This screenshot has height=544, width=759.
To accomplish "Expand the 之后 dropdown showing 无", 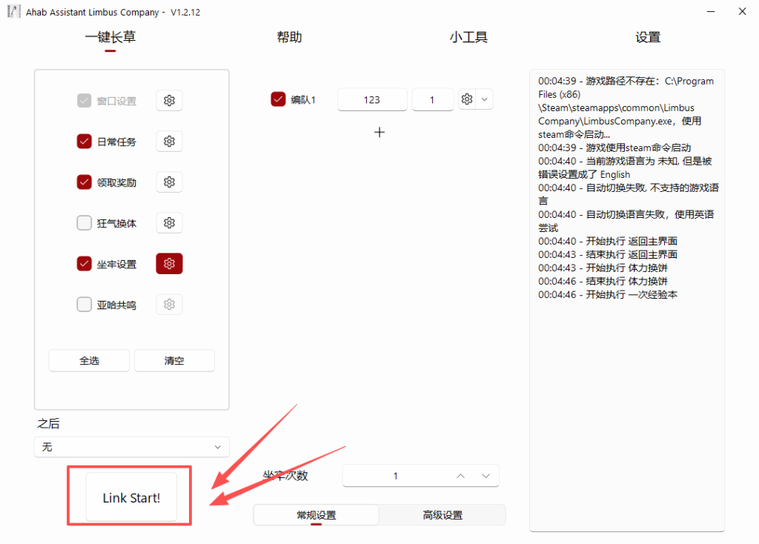I will click(131, 447).
